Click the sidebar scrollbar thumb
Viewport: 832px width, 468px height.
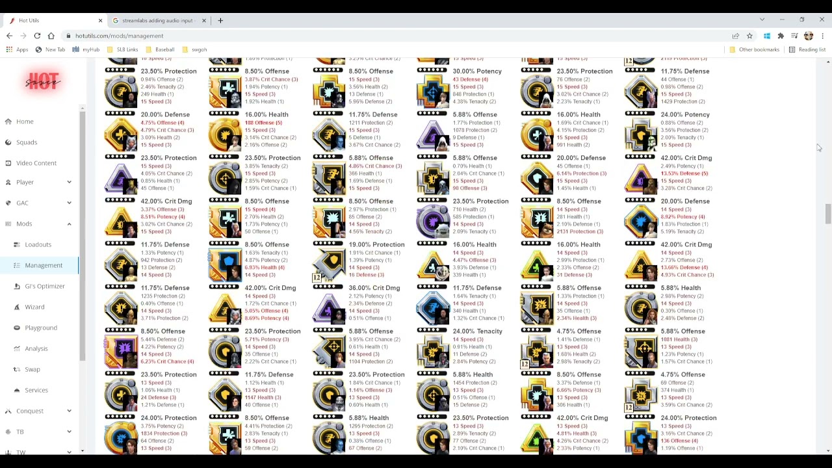pyautogui.click(x=83, y=237)
